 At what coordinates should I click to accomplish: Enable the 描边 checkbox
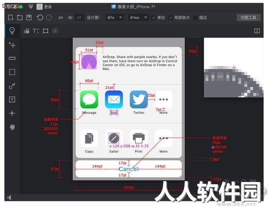pyautogui.click(x=195, y=17)
